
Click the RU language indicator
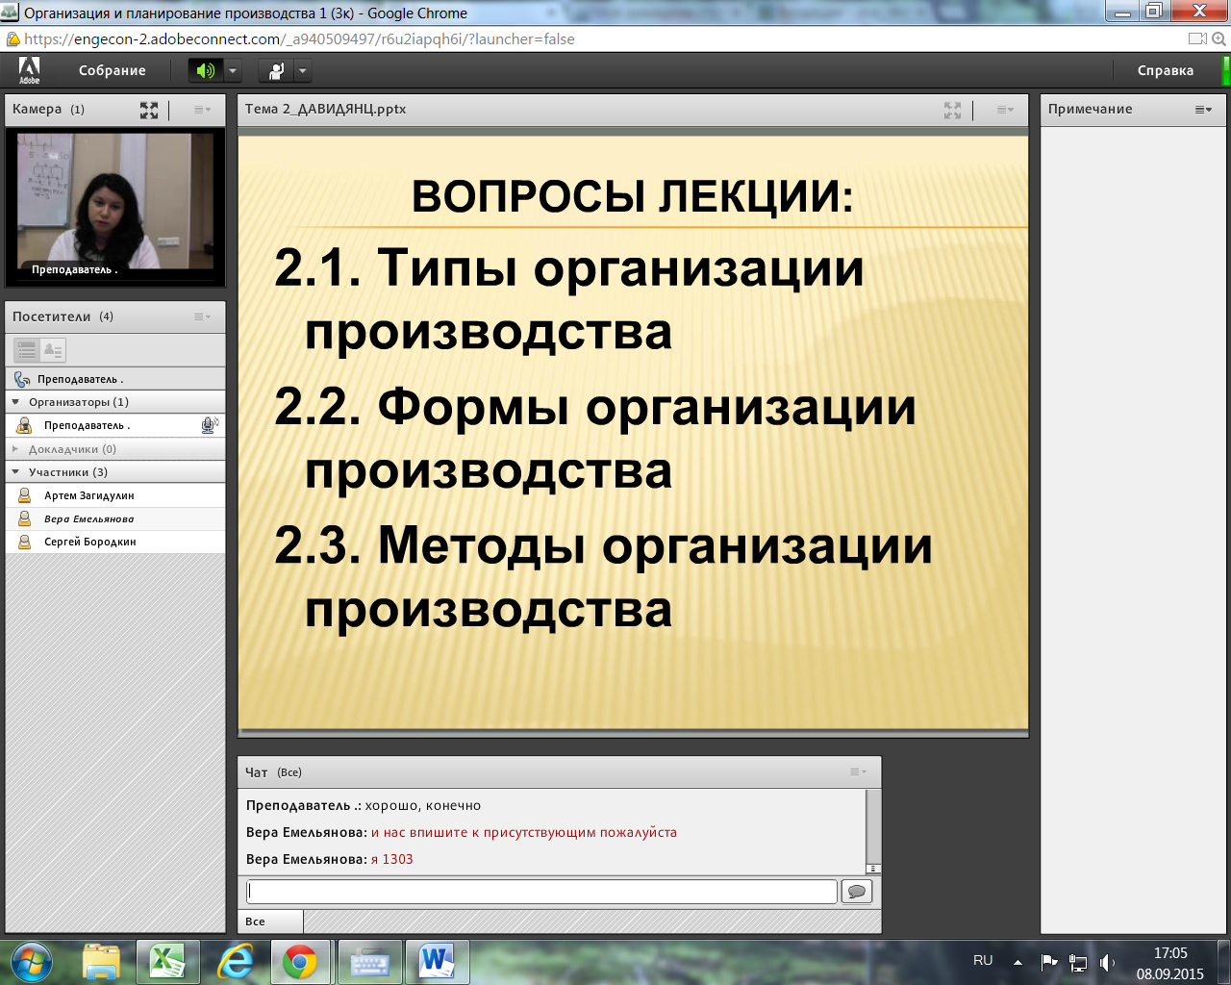click(x=983, y=960)
